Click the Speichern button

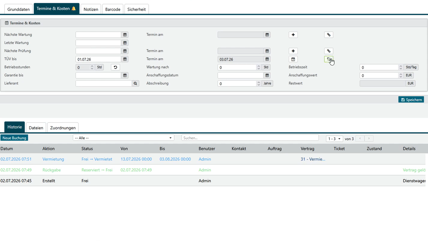coord(411,100)
